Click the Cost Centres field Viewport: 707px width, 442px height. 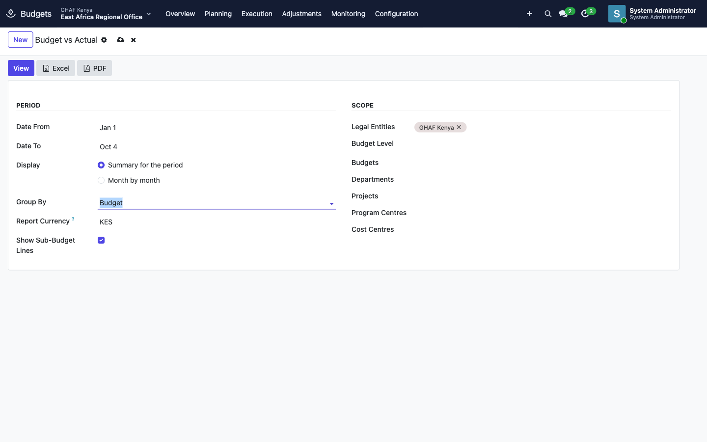click(x=543, y=230)
